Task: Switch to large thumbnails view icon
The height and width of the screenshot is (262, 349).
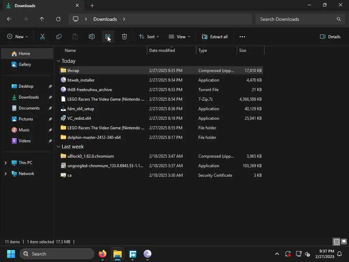Action: pos(344,242)
